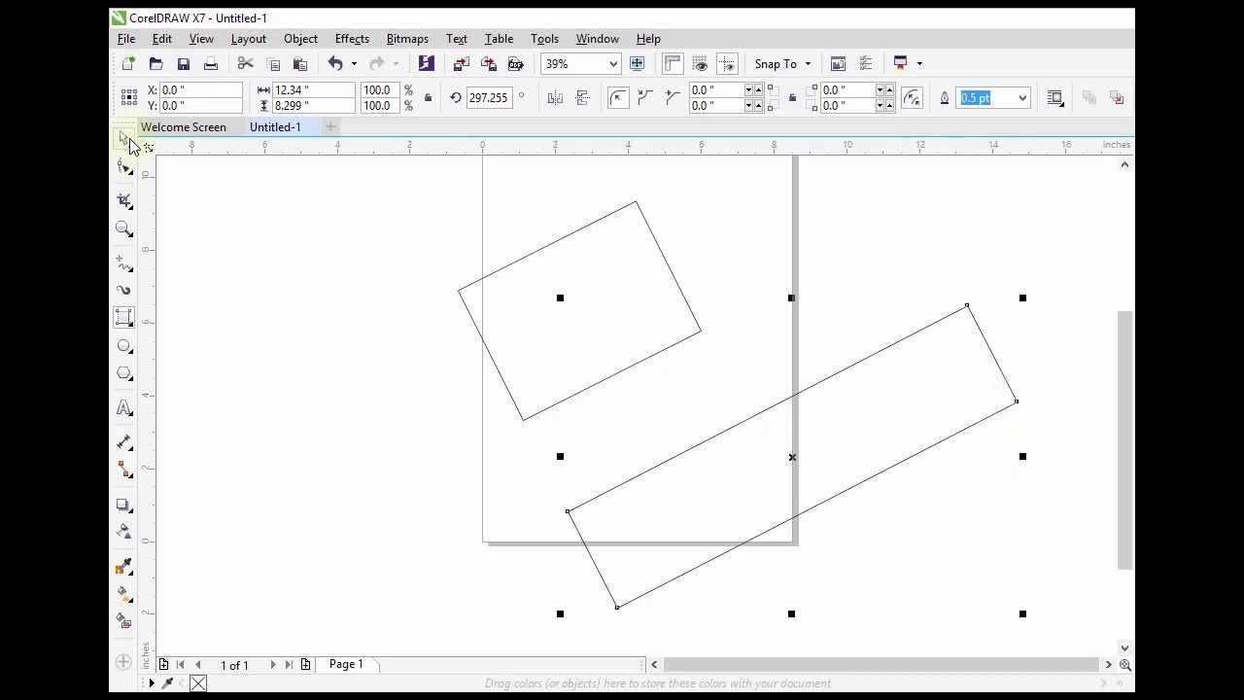Import a file using the Import icon

tap(462, 64)
